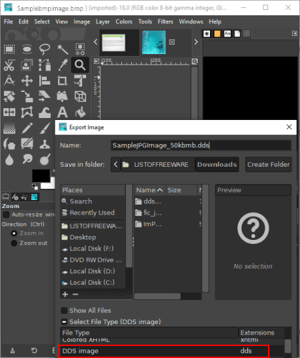Image resolution: width=300 pixels, height=358 pixels.
Task: Select the Bucket Fill tool
Action: coord(80,112)
